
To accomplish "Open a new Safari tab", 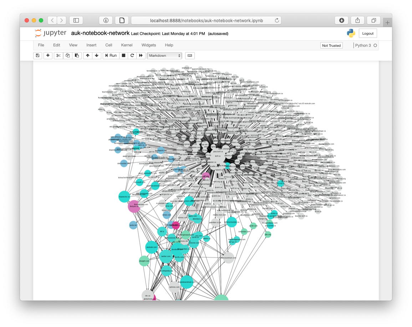I will coord(387,22).
